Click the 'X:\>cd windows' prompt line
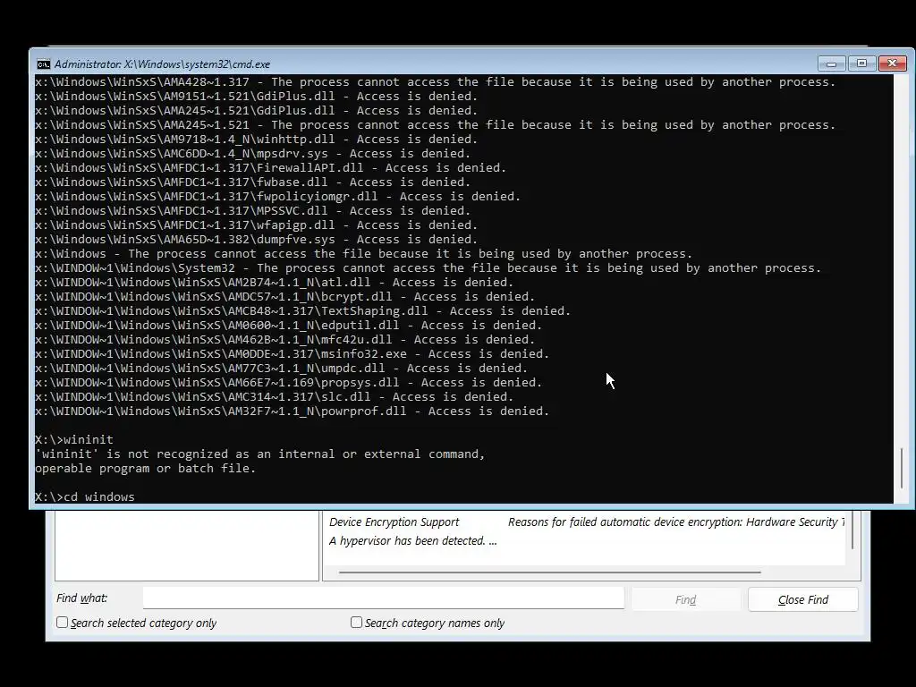The image size is (916, 687). (85, 496)
